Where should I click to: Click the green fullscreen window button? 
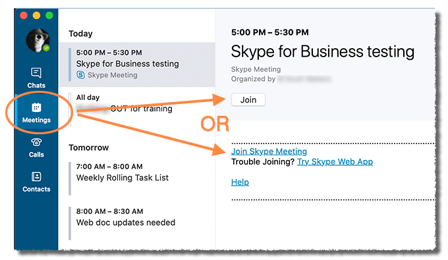pos(49,15)
